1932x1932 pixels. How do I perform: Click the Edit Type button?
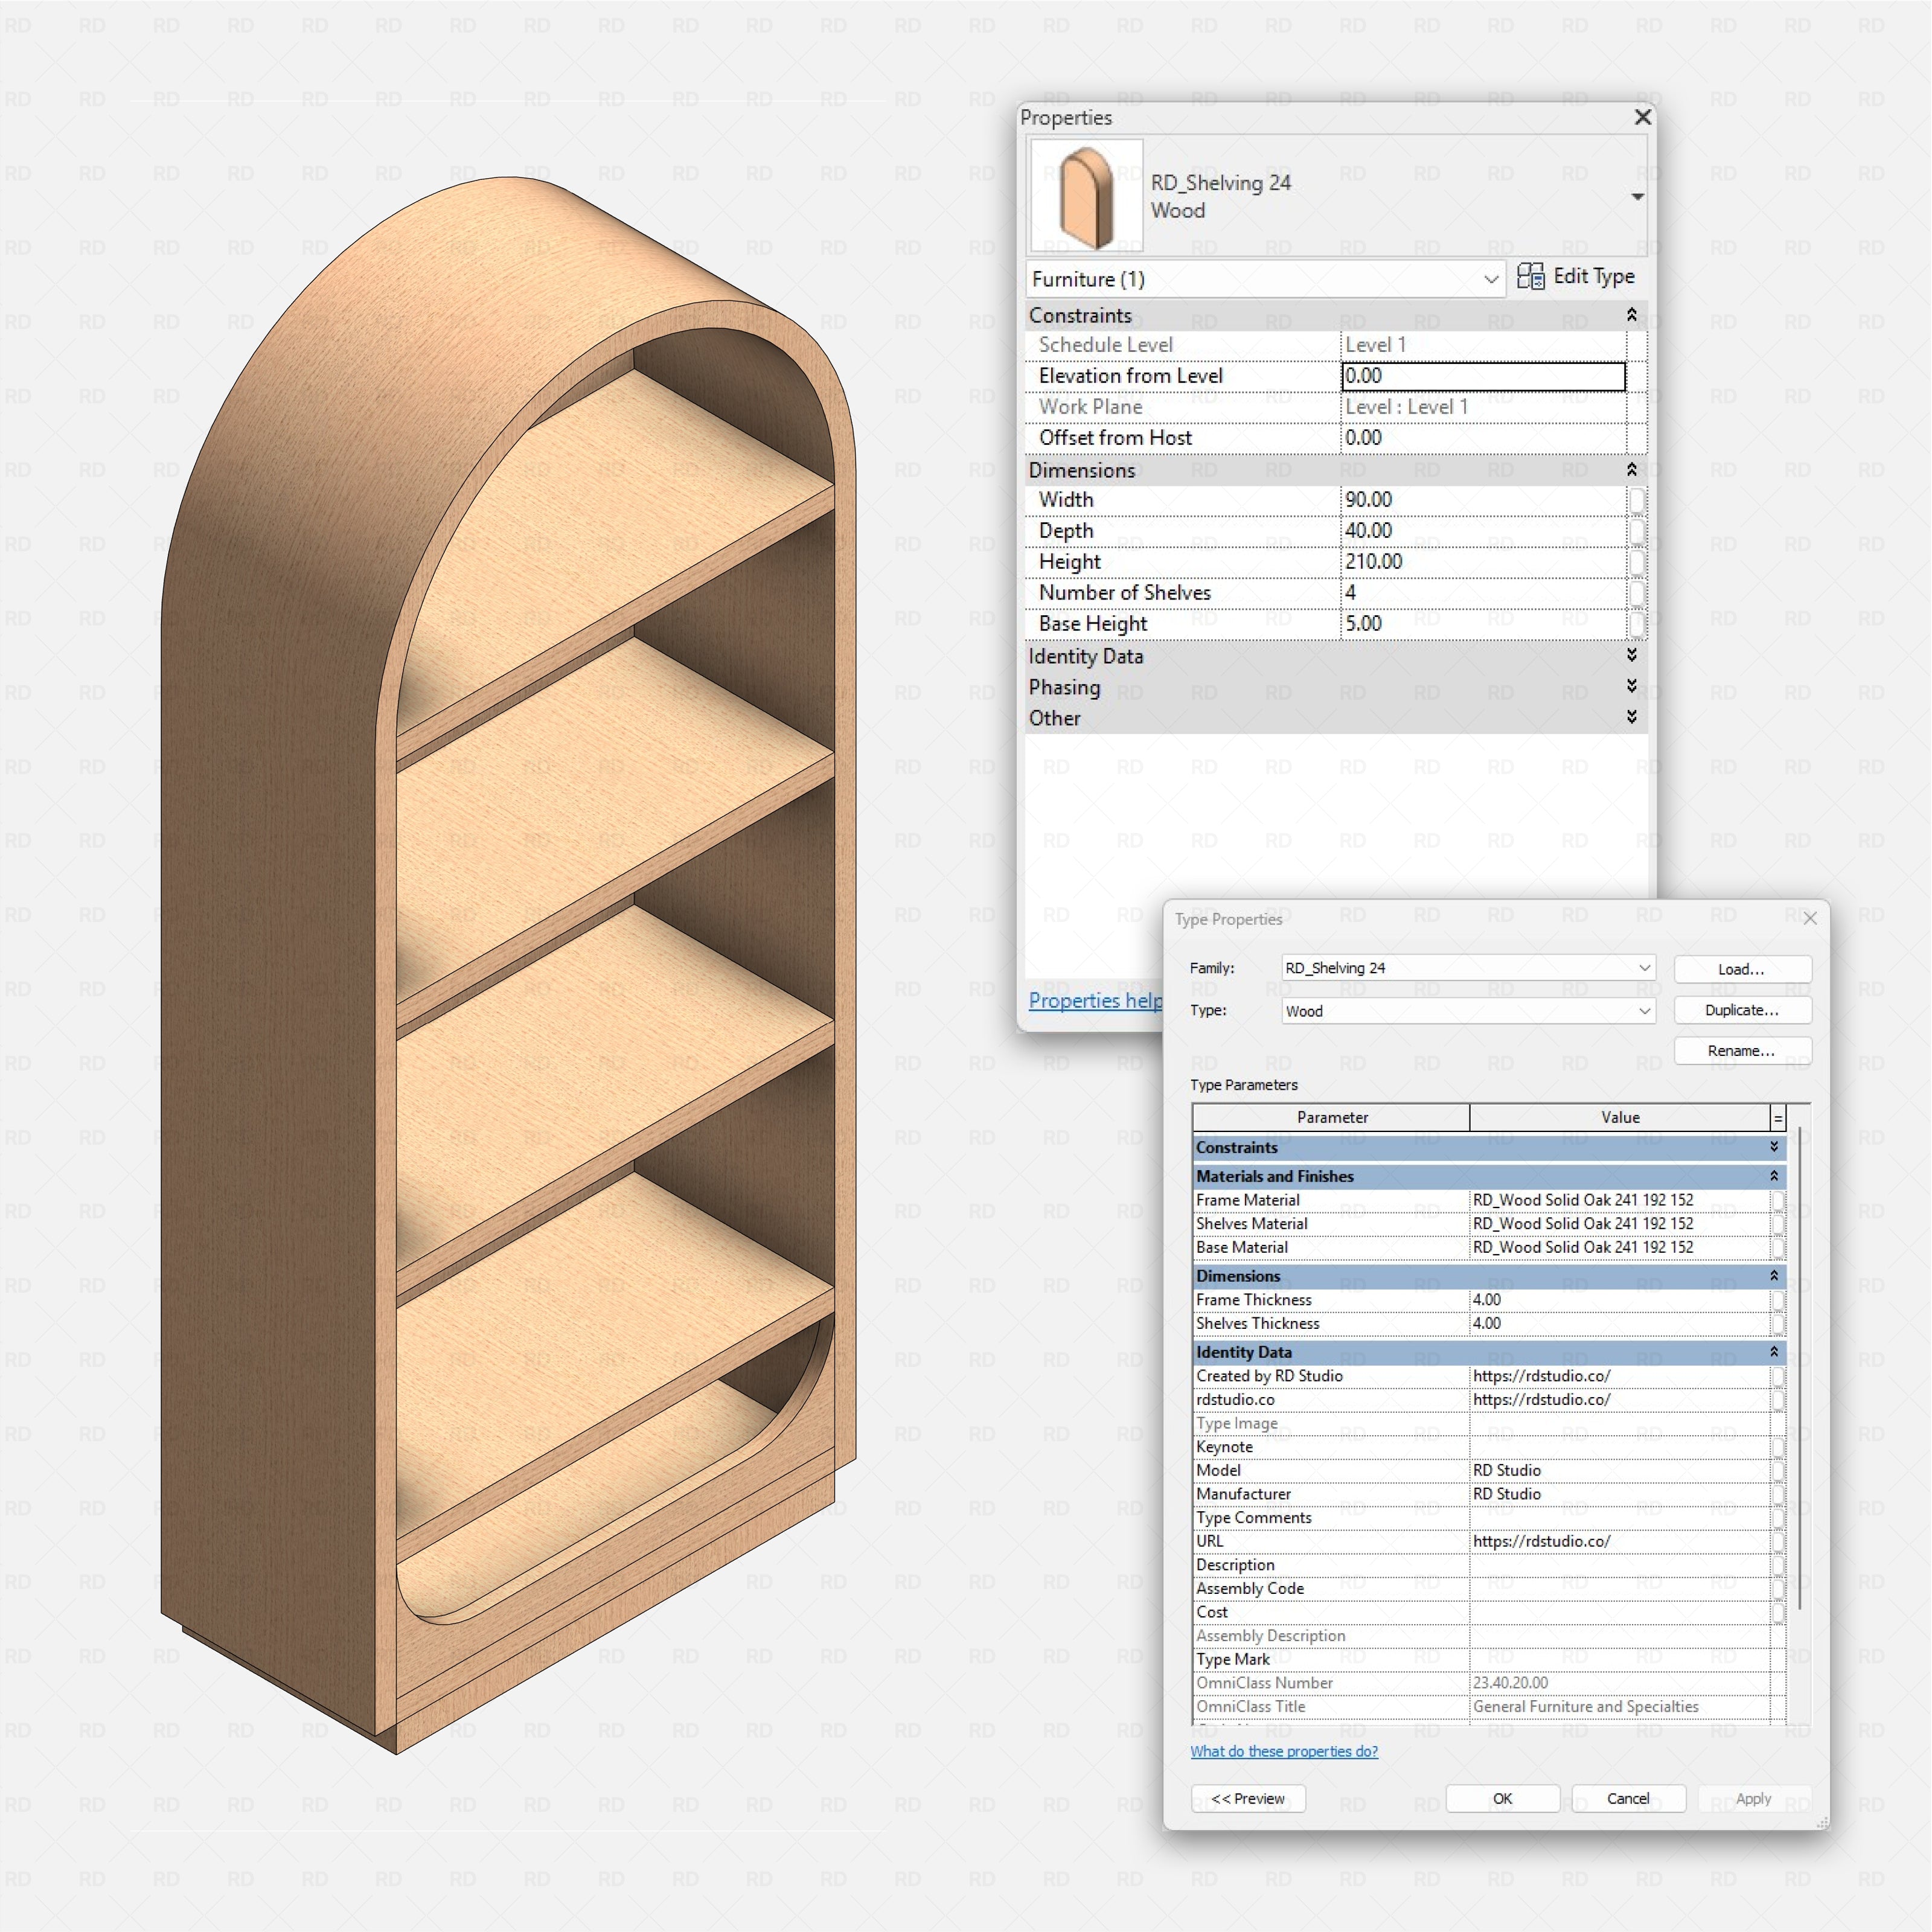(1575, 277)
